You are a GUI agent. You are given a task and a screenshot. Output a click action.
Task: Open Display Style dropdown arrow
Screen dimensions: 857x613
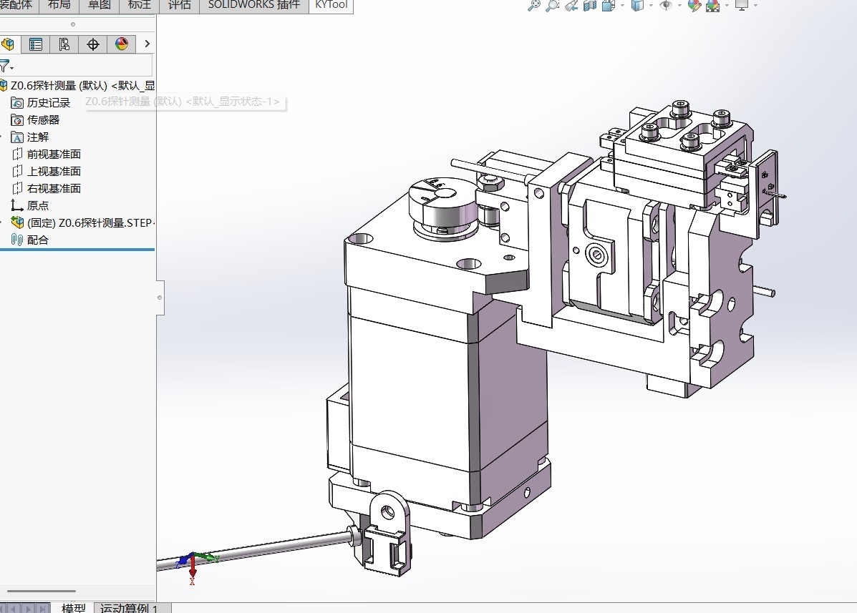[651, 6]
